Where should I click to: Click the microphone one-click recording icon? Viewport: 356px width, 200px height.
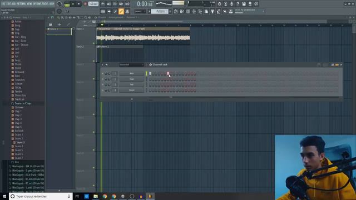[231, 4]
